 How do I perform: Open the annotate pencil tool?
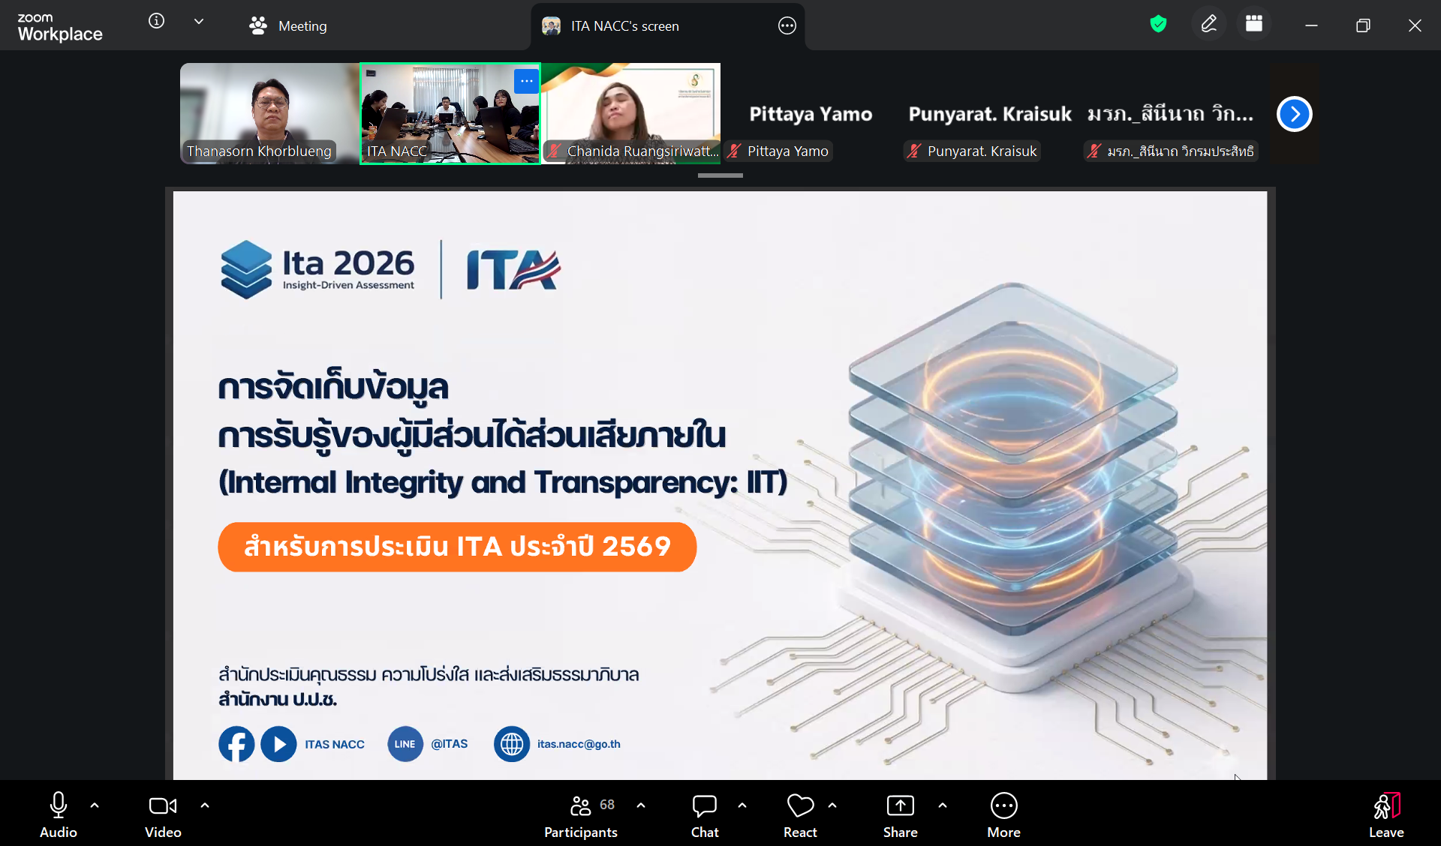(x=1208, y=24)
